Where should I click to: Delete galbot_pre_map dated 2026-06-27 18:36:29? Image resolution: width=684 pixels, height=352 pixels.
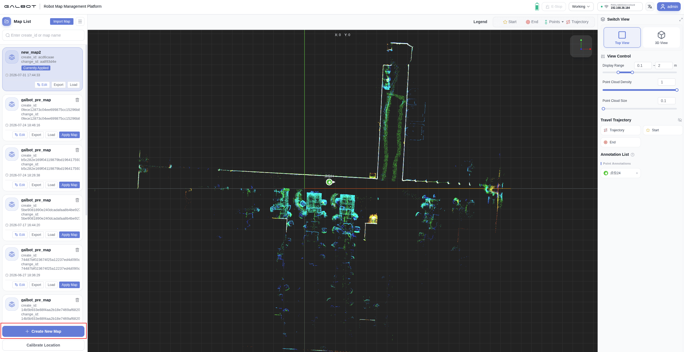[77, 250]
